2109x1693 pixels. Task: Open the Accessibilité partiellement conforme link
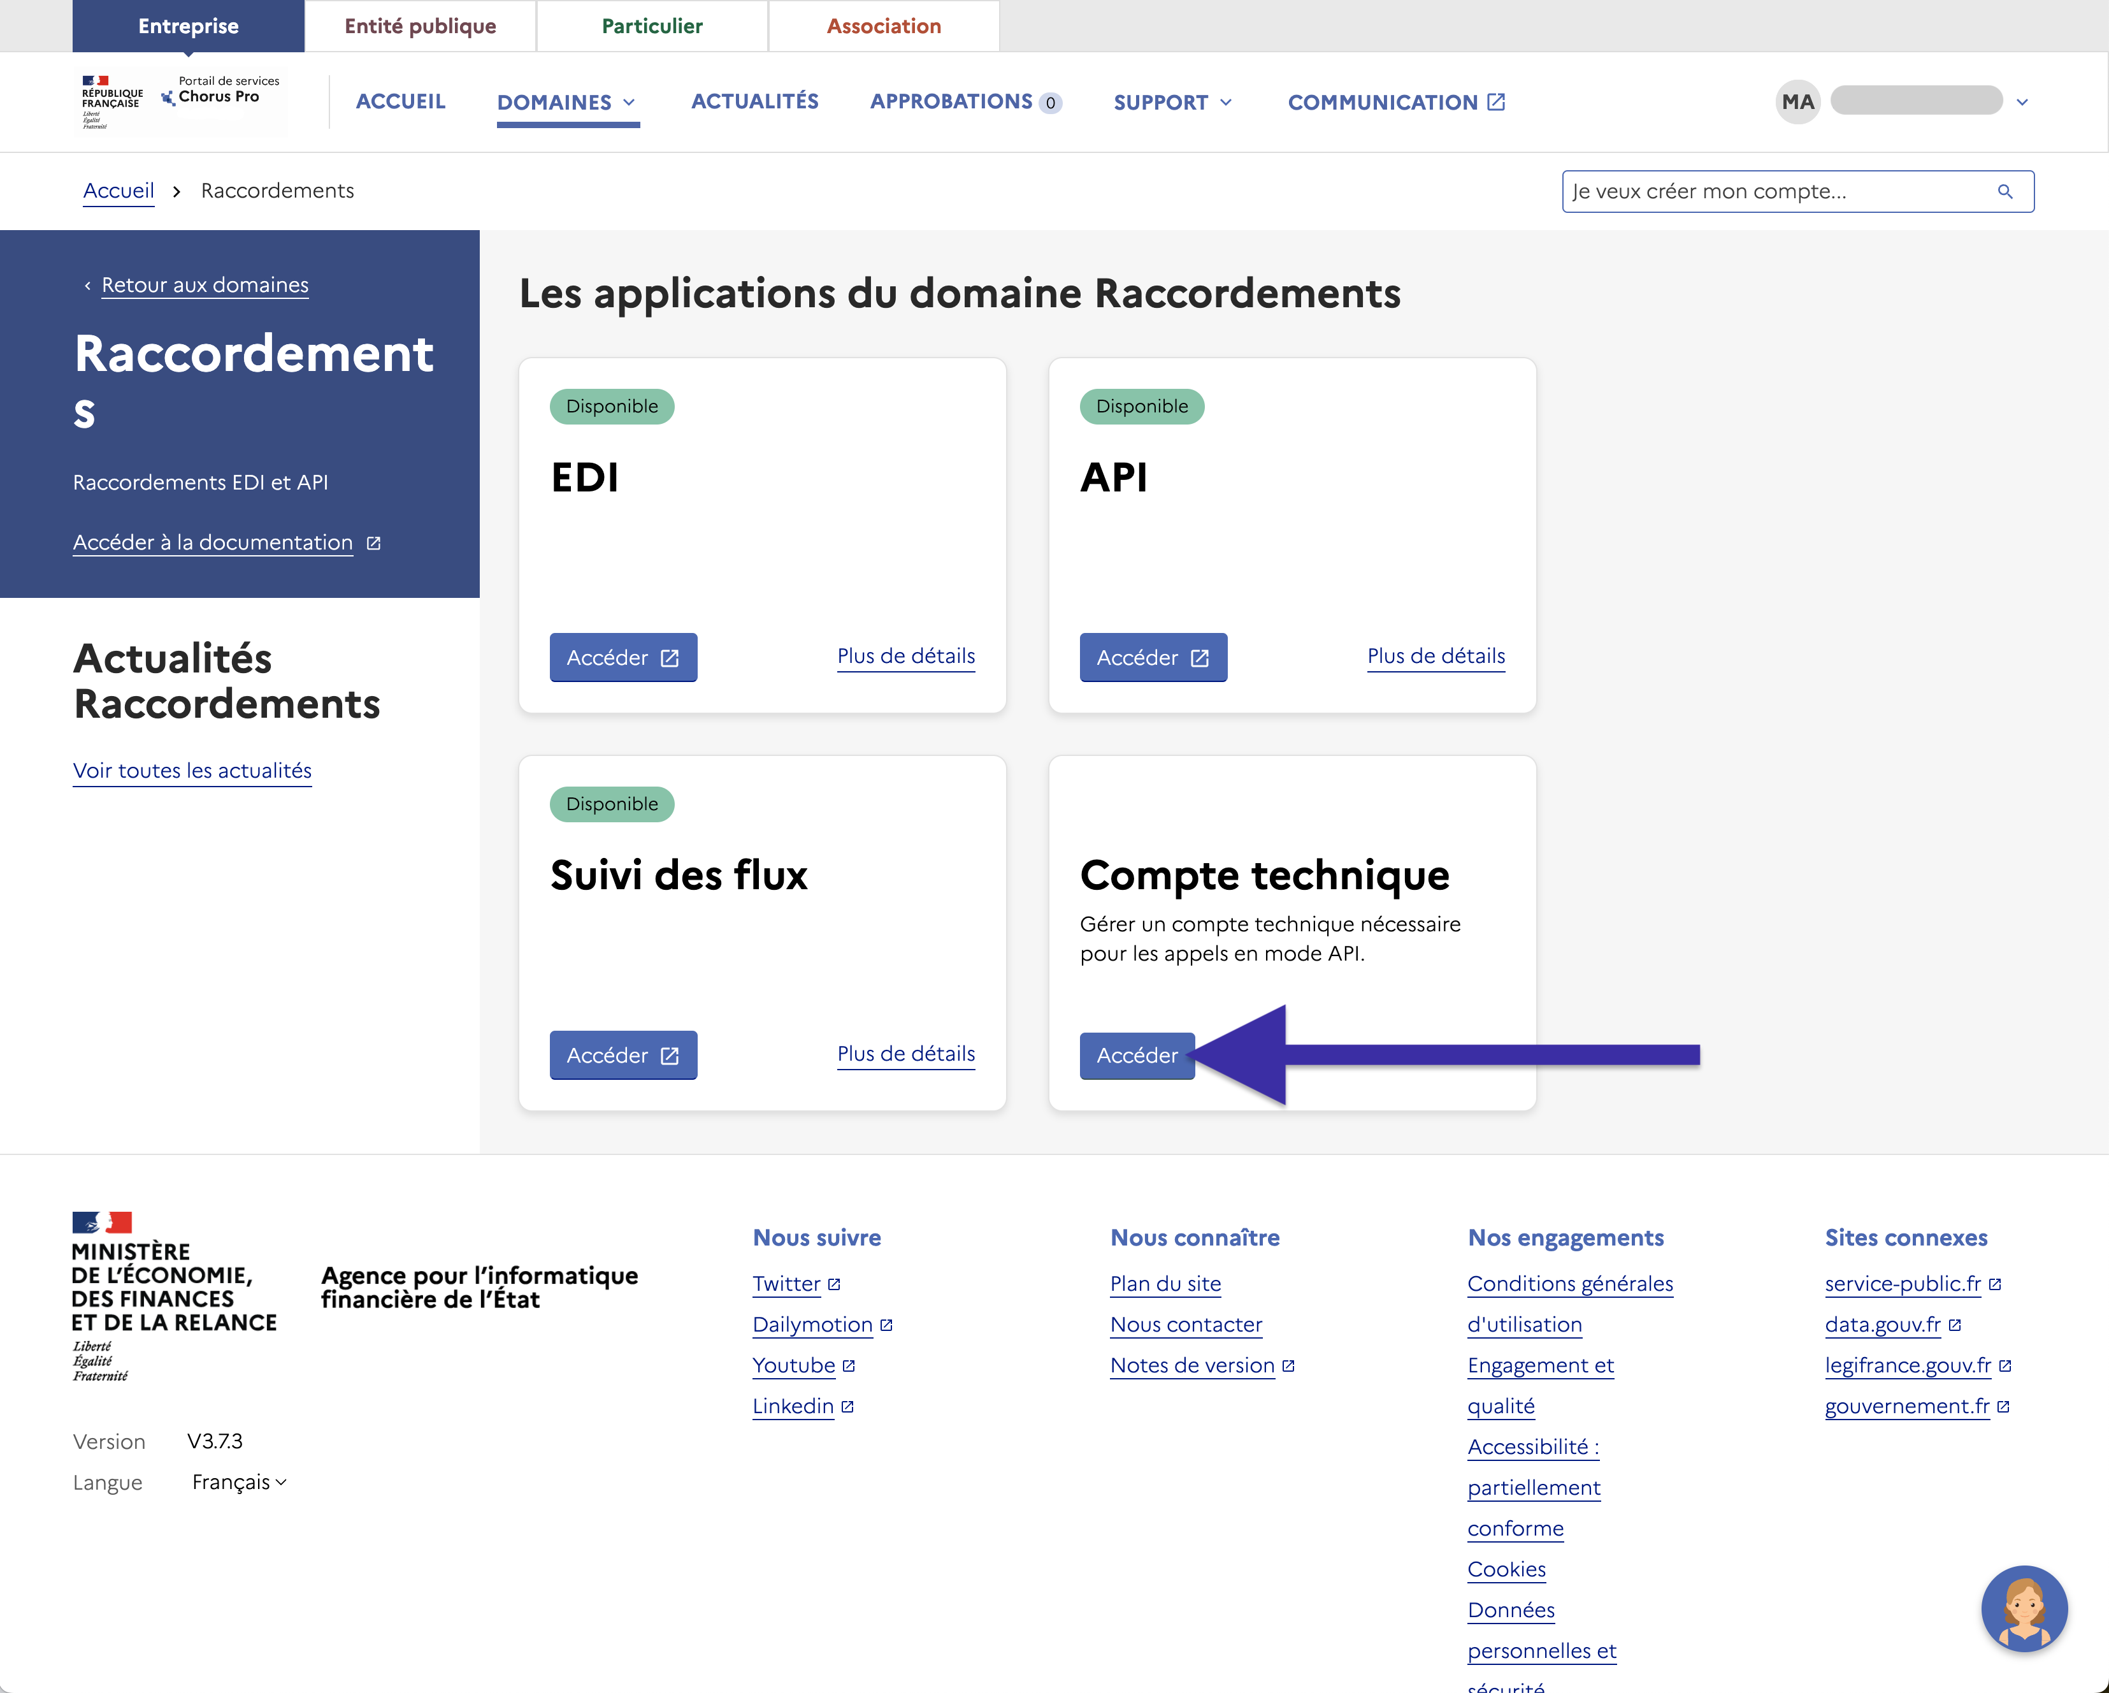click(x=1534, y=1488)
